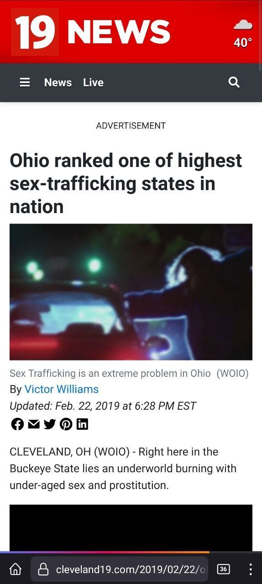The width and height of the screenshot is (262, 584).
Task: Click the search magnifier icon
Action: pos(234,82)
